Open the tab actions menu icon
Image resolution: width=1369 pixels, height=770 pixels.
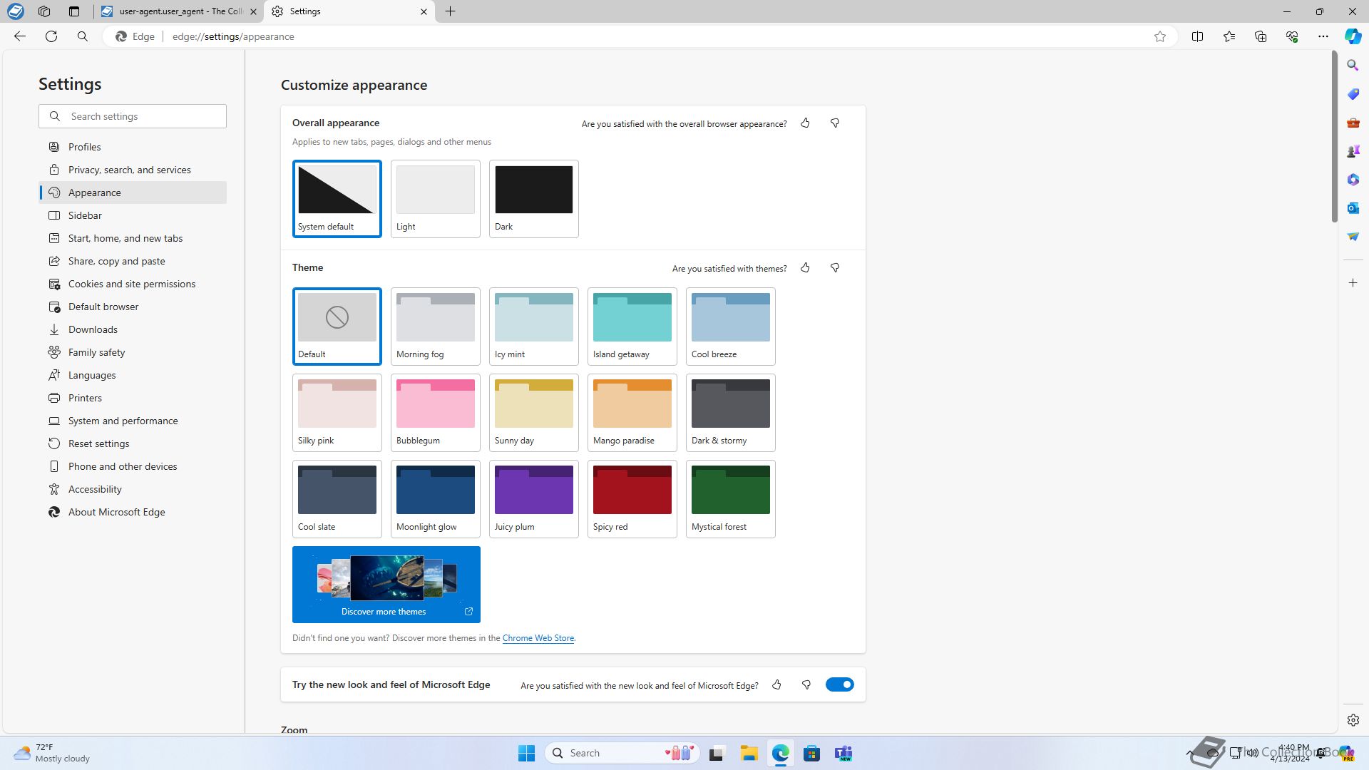(74, 11)
